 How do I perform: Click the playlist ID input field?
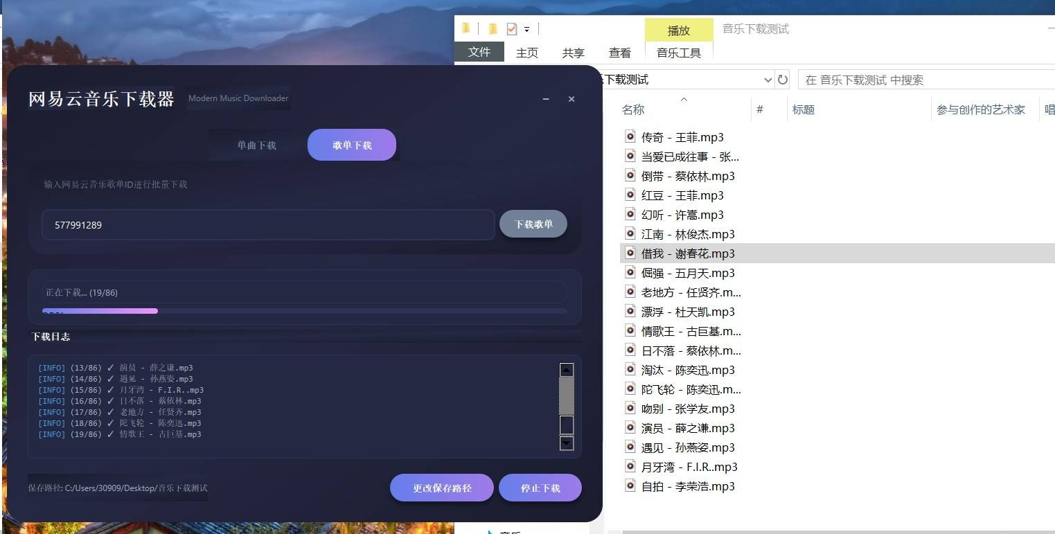tap(267, 225)
